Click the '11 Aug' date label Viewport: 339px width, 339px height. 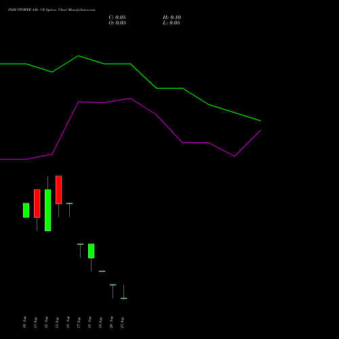point(35,322)
